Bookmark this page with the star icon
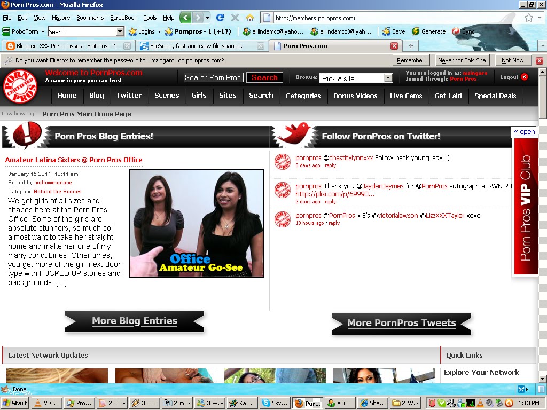This screenshot has width=547, height=410. click(x=529, y=18)
